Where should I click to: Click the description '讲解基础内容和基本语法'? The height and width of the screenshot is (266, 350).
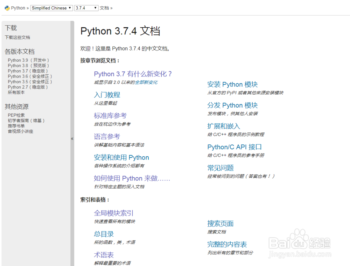click(x=119, y=145)
